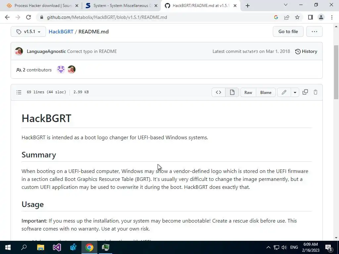Open the blue figures app in taskbar
Image resolution: width=339 pixels, height=254 pixels.
73,247
